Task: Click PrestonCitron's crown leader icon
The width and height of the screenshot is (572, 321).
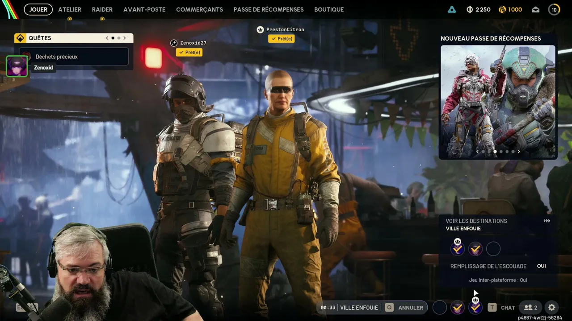Action: tap(260, 29)
